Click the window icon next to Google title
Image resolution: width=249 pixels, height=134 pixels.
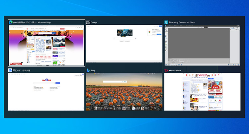coord(88,22)
